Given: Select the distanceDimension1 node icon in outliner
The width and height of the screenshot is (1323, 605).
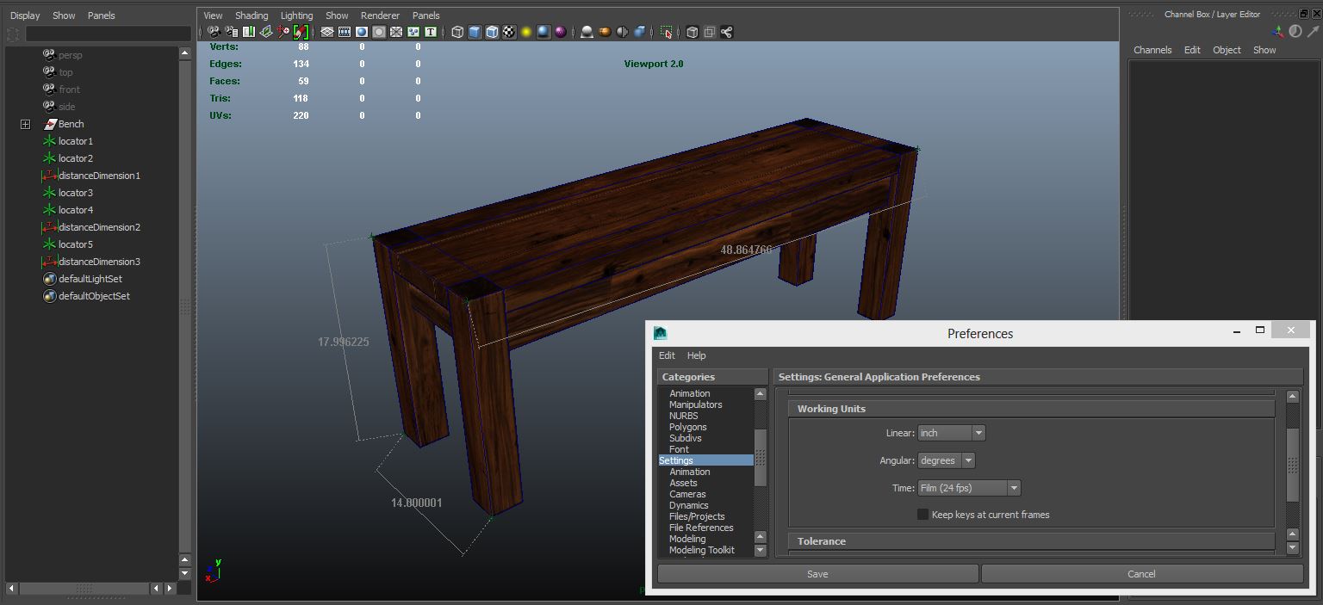Looking at the screenshot, I should pyautogui.click(x=49, y=176).
